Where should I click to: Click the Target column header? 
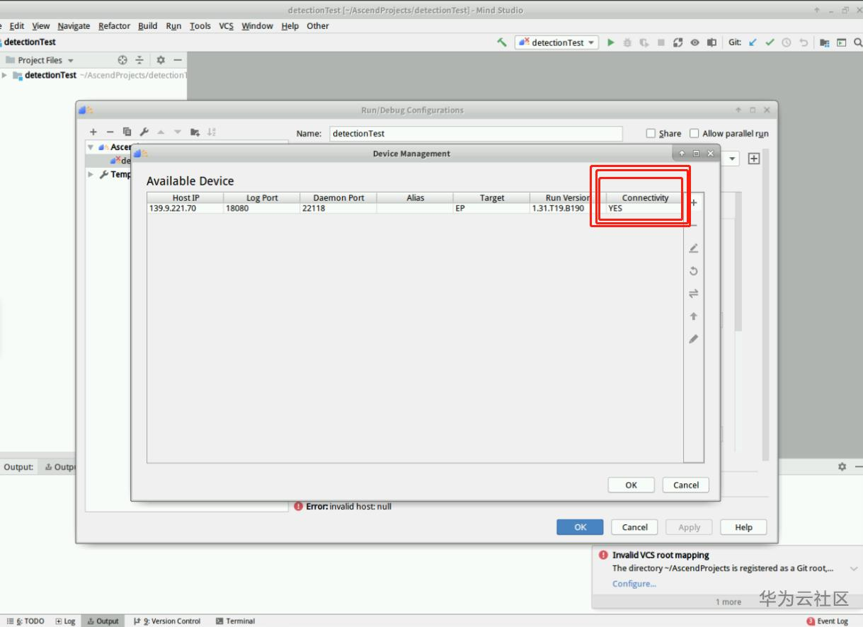point(491,198)
